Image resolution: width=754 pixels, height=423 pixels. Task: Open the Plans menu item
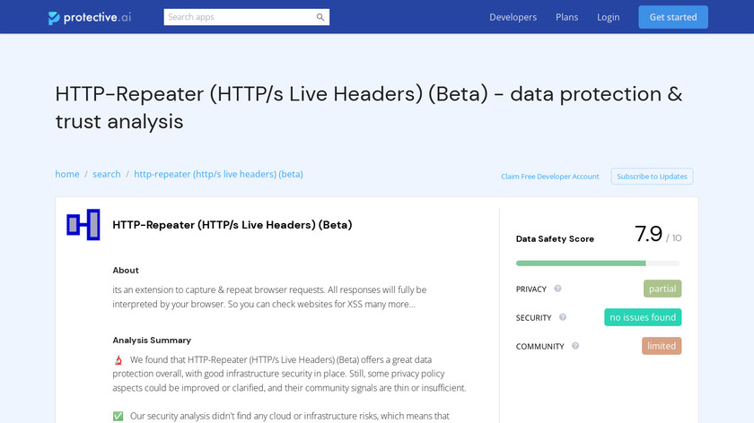(566, 17)
